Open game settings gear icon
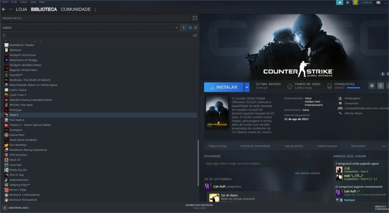The height and width of the screenshot is (213, 389). tap(372, 86)
